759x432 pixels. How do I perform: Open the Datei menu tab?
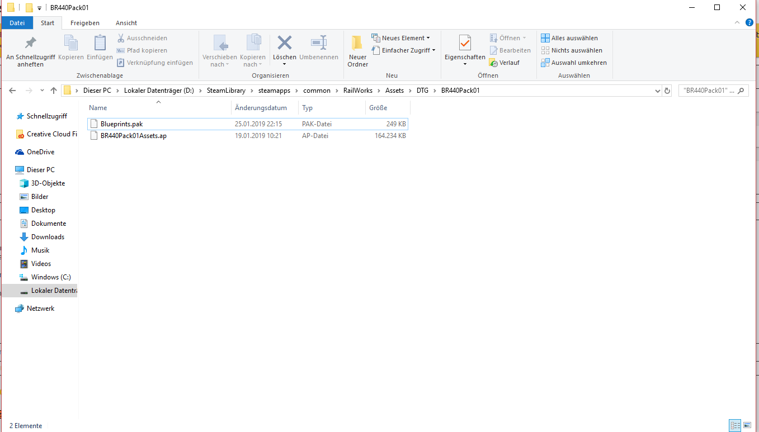pyautogui.click(x=17, y=23)
